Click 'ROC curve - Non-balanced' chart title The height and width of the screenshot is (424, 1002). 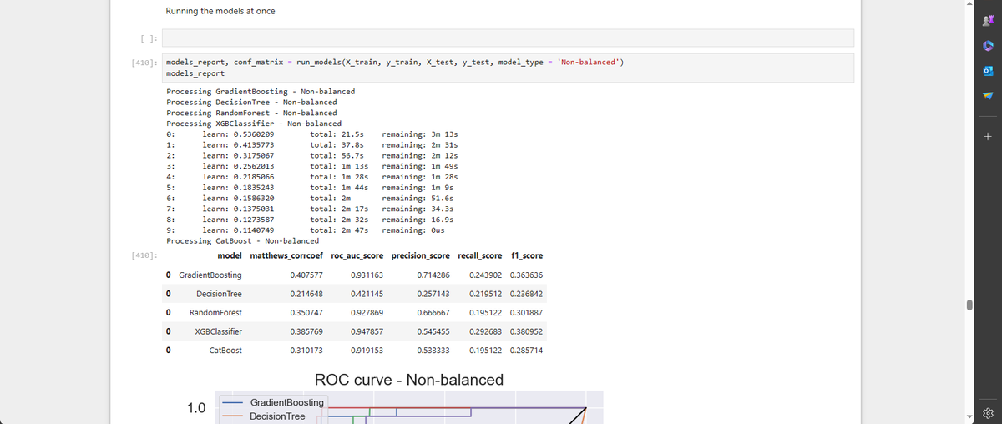tap(409, 380)
